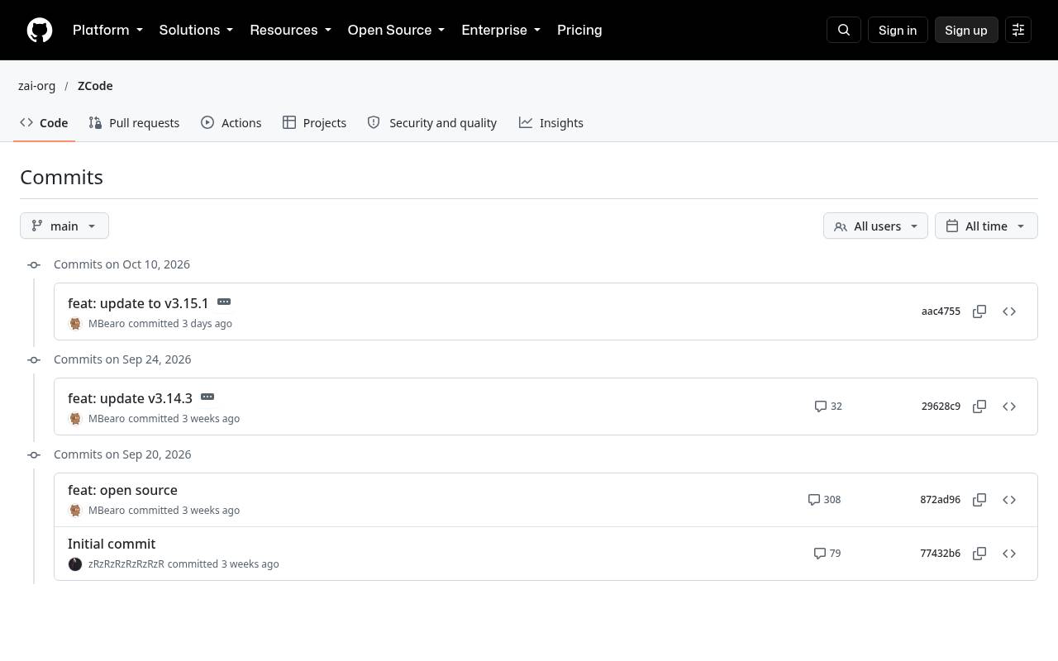Viewport: 1058px width, 661px height.
Task: Open the 'Initial commit' commit
Action: pos(112,544)
